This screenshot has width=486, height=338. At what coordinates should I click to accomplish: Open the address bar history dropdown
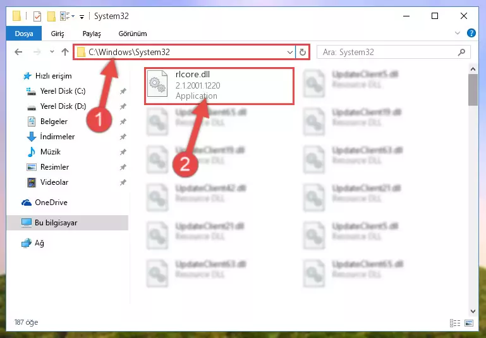290,52
